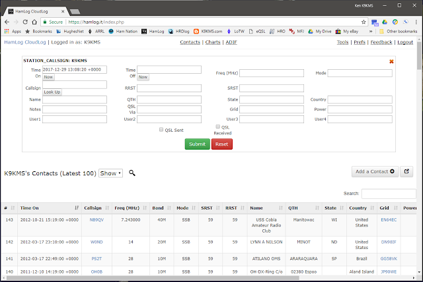Image resolution: width=423 pixels, height=282 pixels.
Task: Expand hidden bookmarks with the chevron
Action: pos(371,32)
